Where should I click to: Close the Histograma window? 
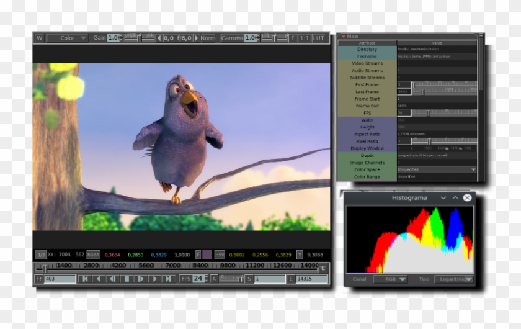pos(467,197)
